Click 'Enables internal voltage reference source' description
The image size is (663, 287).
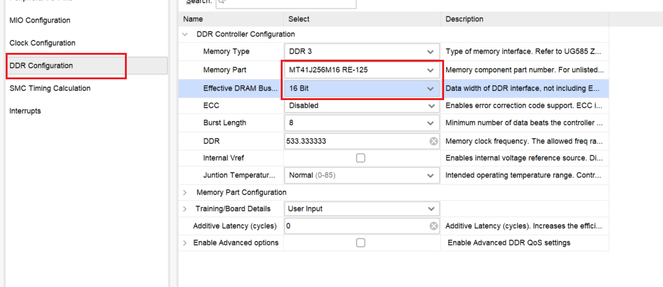coord(524,158)
